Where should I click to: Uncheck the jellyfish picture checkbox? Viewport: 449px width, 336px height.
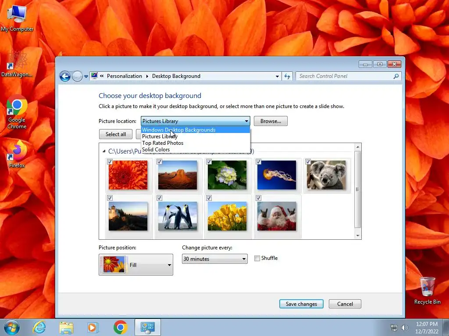(258, 162)
